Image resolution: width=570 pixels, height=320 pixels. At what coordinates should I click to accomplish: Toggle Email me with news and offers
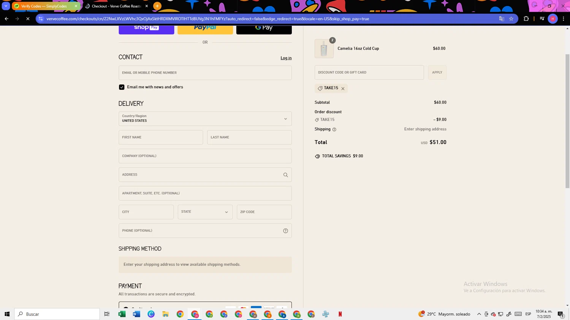122,87
